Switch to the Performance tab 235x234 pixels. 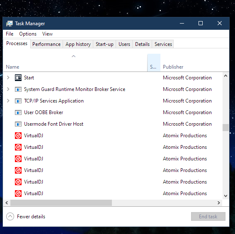click(x=46, y=44)
